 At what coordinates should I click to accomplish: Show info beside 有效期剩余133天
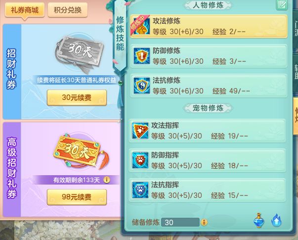click(x=107, y=180)
